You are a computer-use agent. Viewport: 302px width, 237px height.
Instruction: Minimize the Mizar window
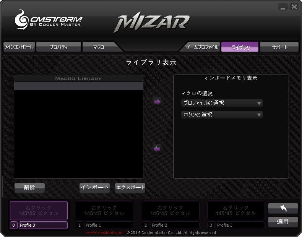click(283, 7)
